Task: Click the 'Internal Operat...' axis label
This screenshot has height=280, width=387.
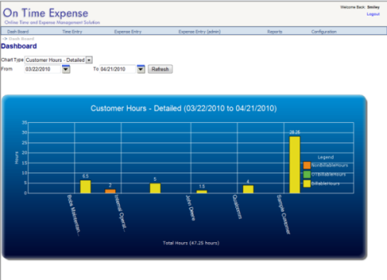Action: pos(120,213)
